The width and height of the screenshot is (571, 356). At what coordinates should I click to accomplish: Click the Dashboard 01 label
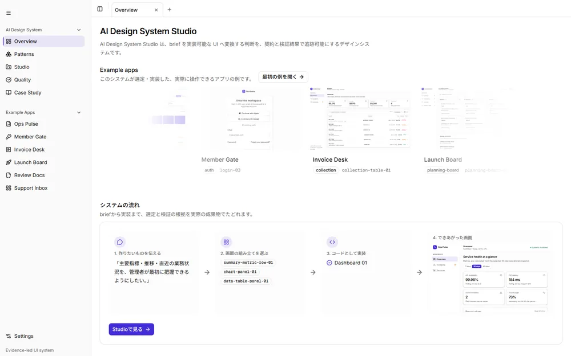[x=351, y=263]
